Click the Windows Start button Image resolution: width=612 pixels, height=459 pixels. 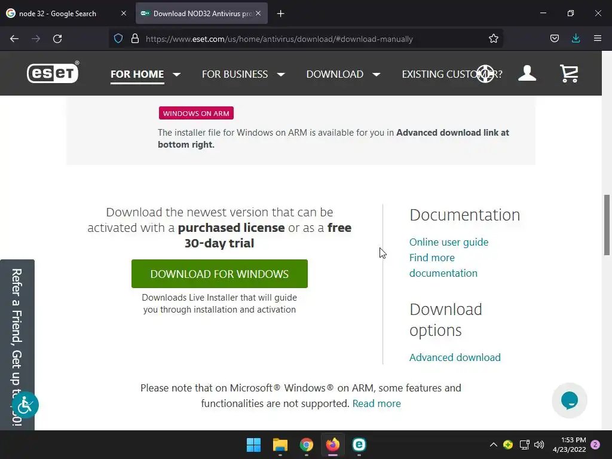click(x=253, y=445)
